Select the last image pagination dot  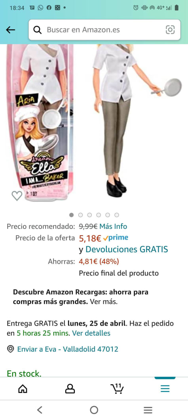click(x=117, y=215)
